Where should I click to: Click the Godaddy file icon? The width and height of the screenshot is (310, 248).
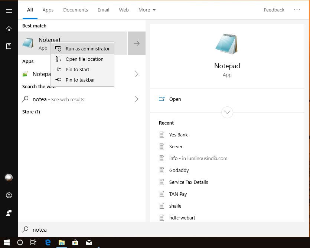[x=162, y=170]
